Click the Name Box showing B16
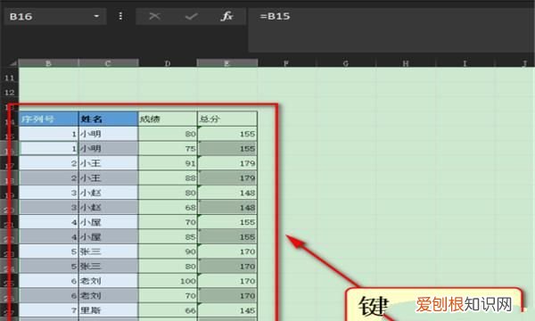This screenshot has height=321, width=535. coord(54,16)
